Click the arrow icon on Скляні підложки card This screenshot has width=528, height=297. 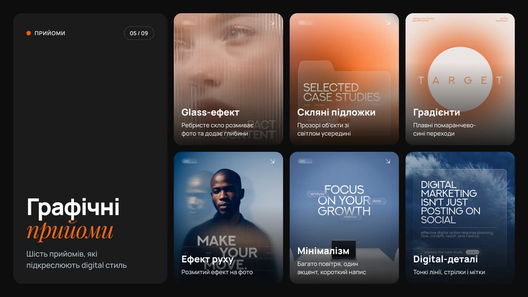click(x=388, y=23)
